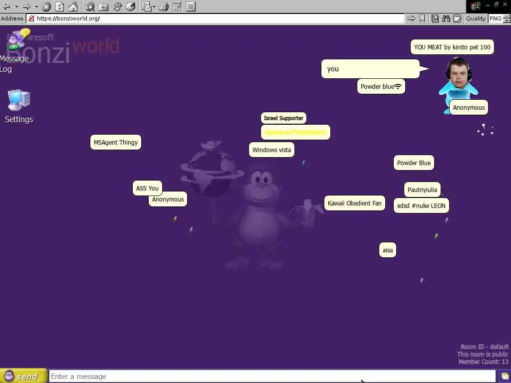Click the capitalized 'Powder Blue' name tag

(x=414, y=163)
